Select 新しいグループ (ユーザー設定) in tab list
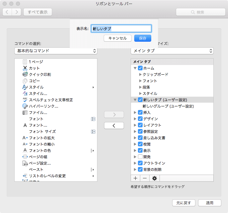 click(168, 106)
